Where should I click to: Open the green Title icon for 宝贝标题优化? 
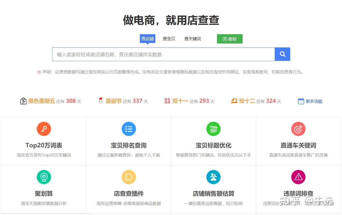pos(213,129)
